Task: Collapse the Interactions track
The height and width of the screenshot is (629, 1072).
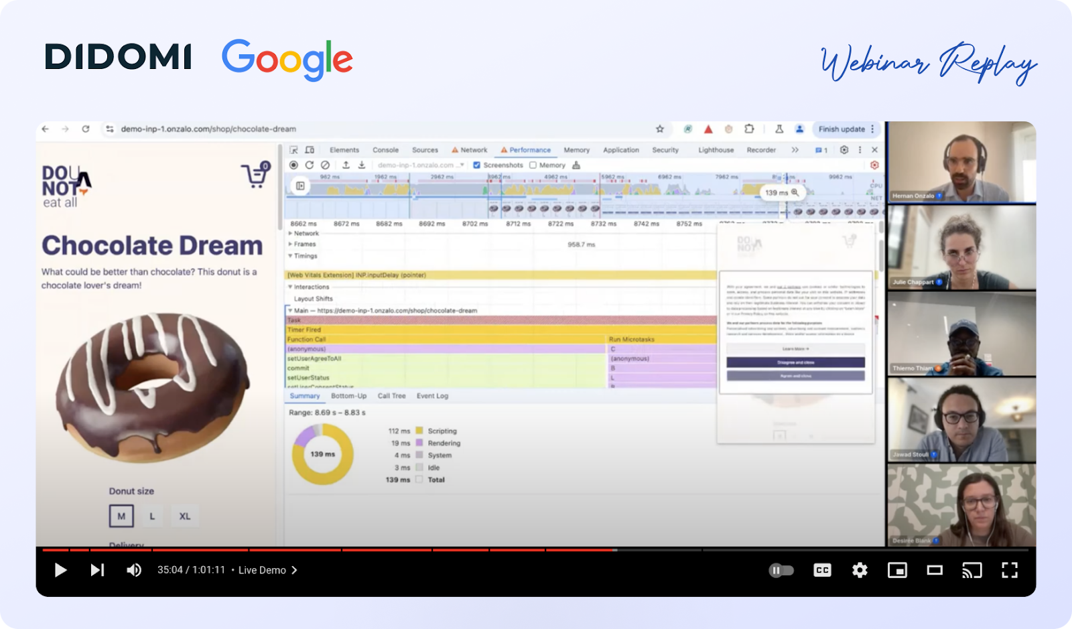Action: point(290,287)
